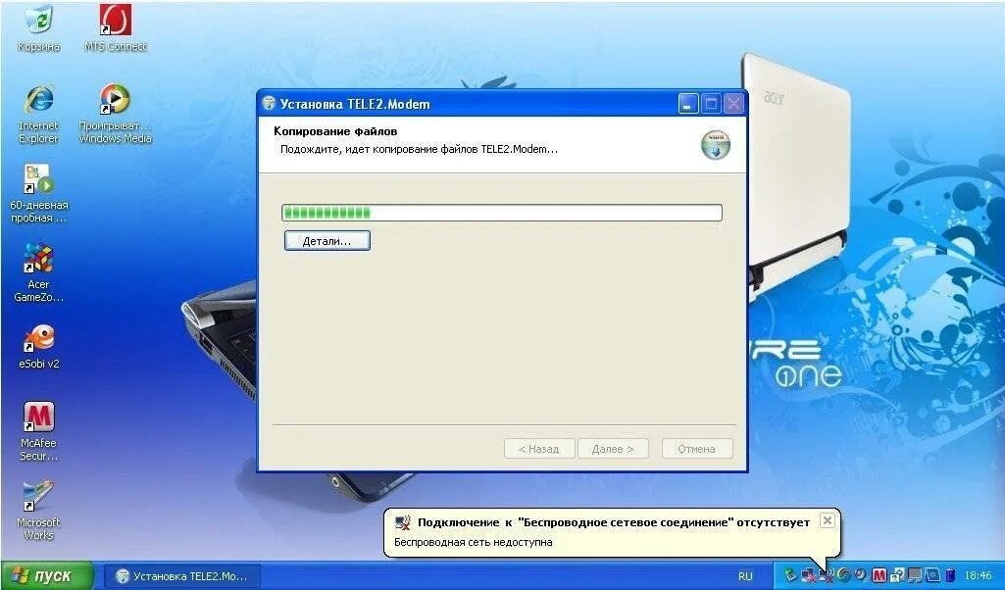Click the green-orange swirl tray icon
The width and height of the screenshot is (1005, 590).
pyautogui.click(x=843, y=575)
